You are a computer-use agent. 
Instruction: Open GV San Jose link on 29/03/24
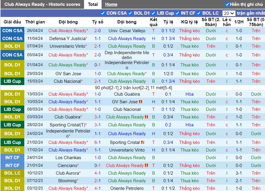[x=68, y=74]
